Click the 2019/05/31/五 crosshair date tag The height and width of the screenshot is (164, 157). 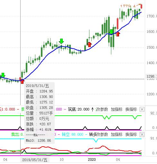tap(35, 160)
